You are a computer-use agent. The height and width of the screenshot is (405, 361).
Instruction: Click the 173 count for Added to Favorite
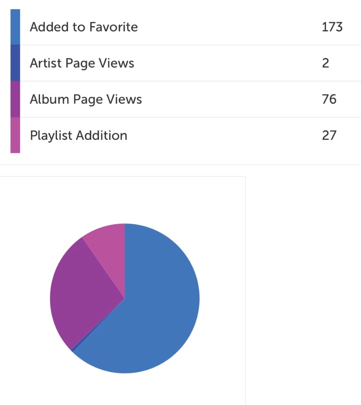(x=332, y=27)
